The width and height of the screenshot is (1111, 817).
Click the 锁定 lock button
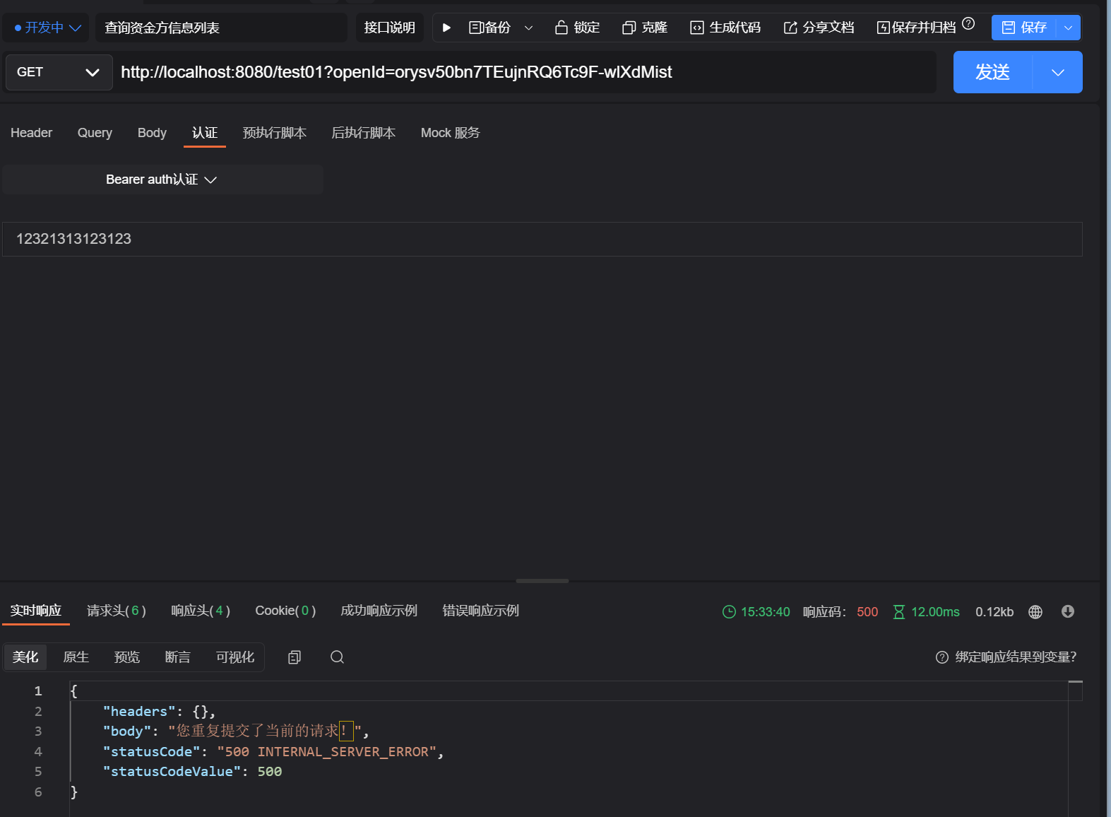point(577,28)
